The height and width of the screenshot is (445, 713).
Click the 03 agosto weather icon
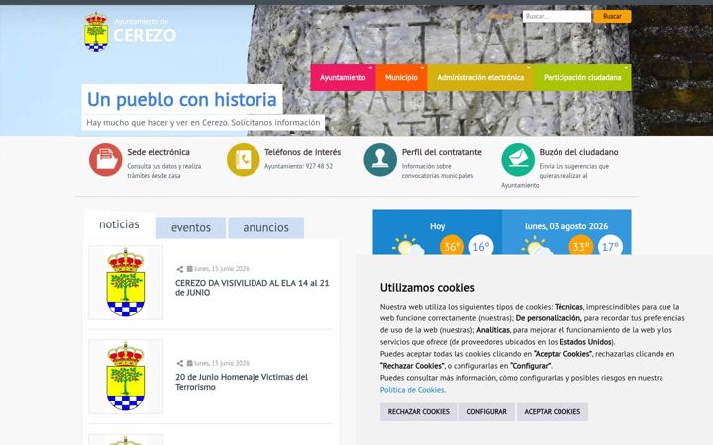(537, 245)
